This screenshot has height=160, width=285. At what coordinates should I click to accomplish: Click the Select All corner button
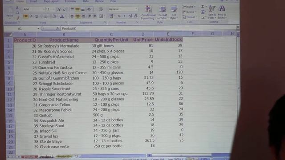pos(8,35)
